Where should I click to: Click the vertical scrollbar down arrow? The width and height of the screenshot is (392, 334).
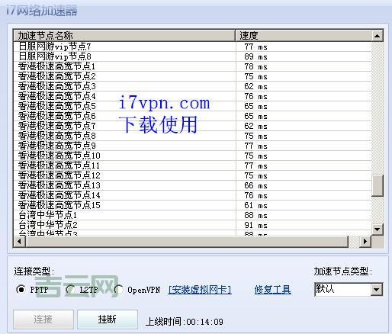pyautogui.click(x=378, y=230)
